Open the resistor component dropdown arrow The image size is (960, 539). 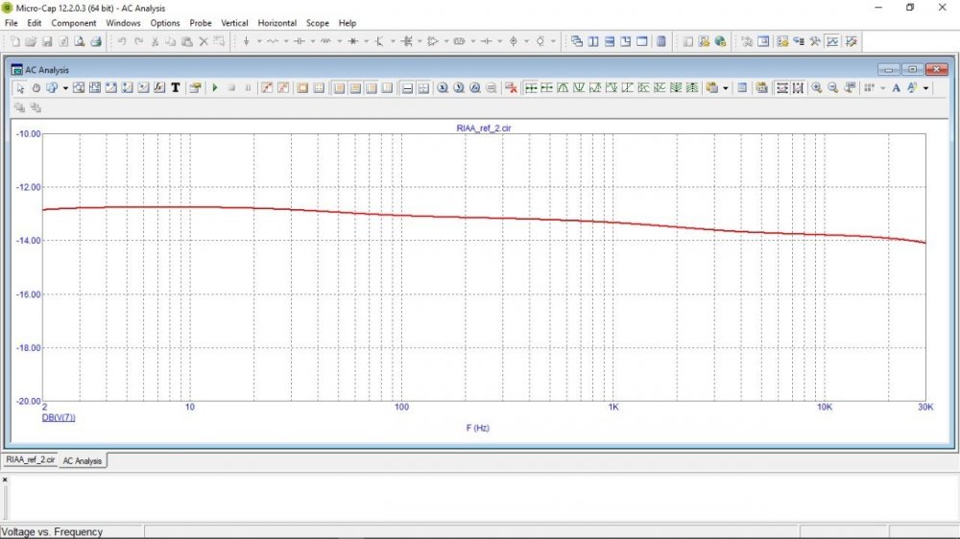click(x=286, y=41)
